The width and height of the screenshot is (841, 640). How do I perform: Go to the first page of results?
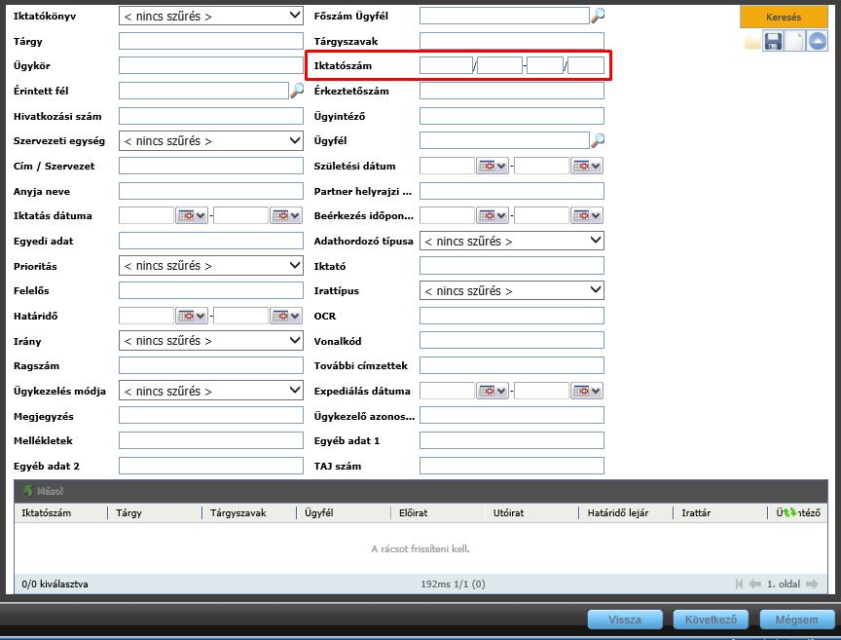pyautogui.click(x=740, y=584)
